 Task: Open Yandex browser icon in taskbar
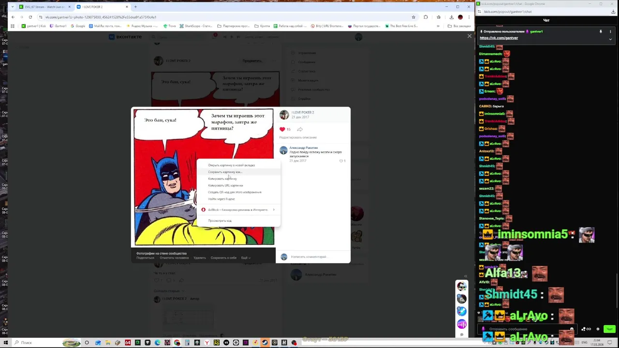[206, 343]
